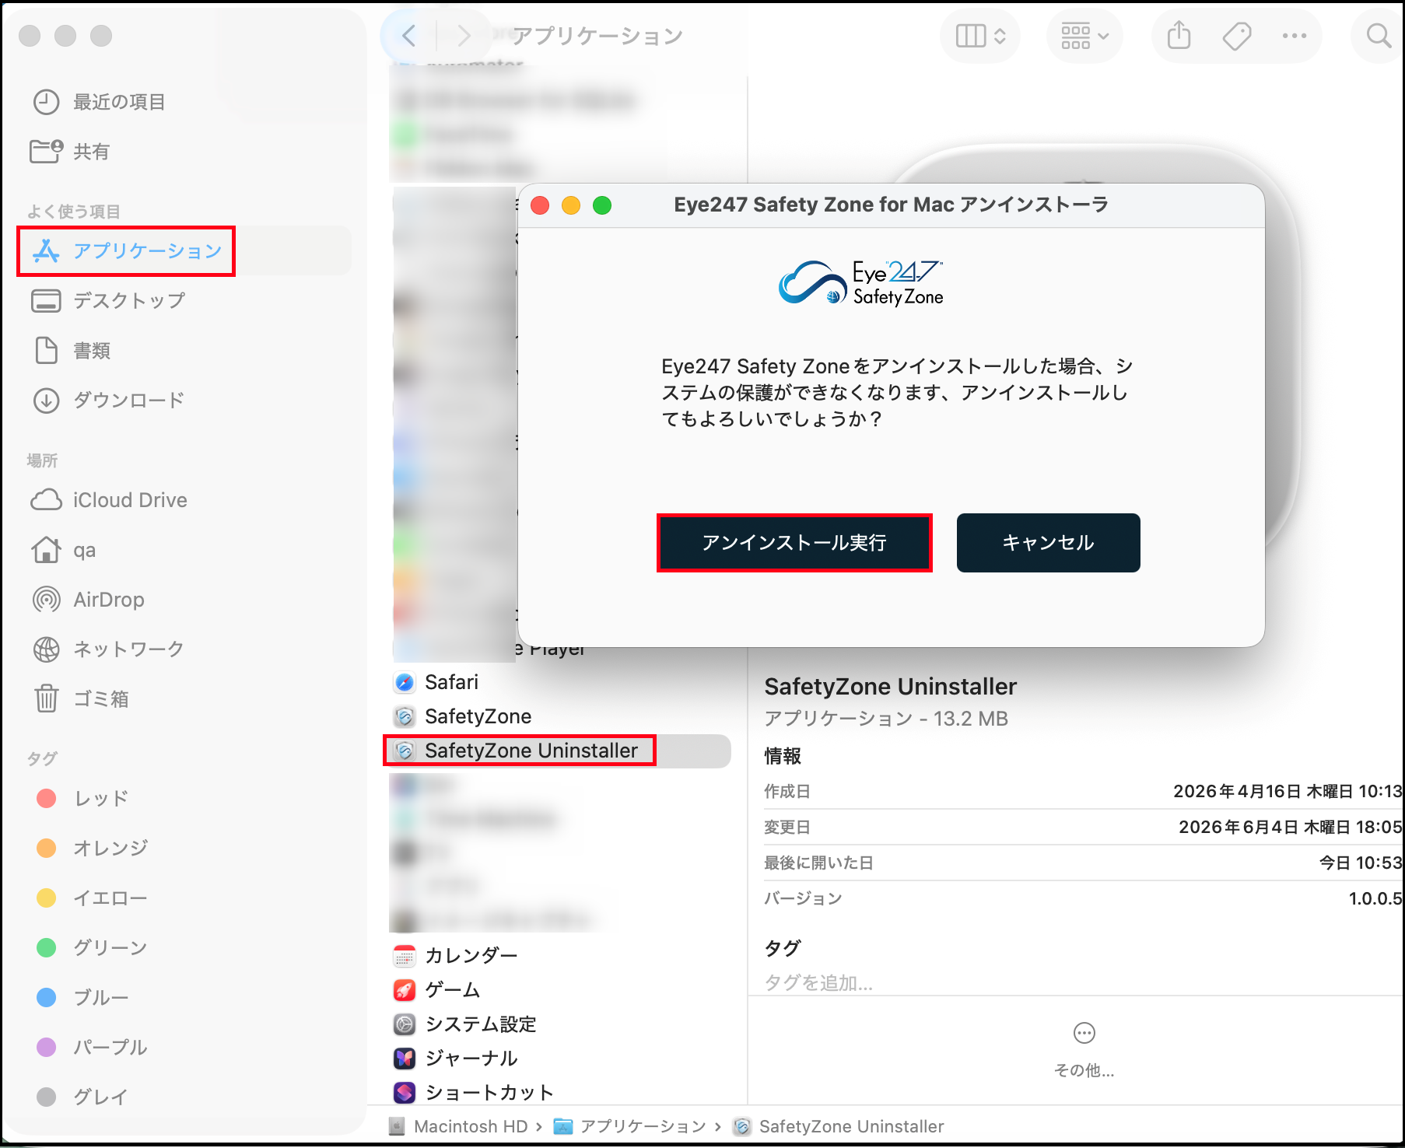
Task: Open ゴミ箱 in sidebar
Action: tap(81, 699)
